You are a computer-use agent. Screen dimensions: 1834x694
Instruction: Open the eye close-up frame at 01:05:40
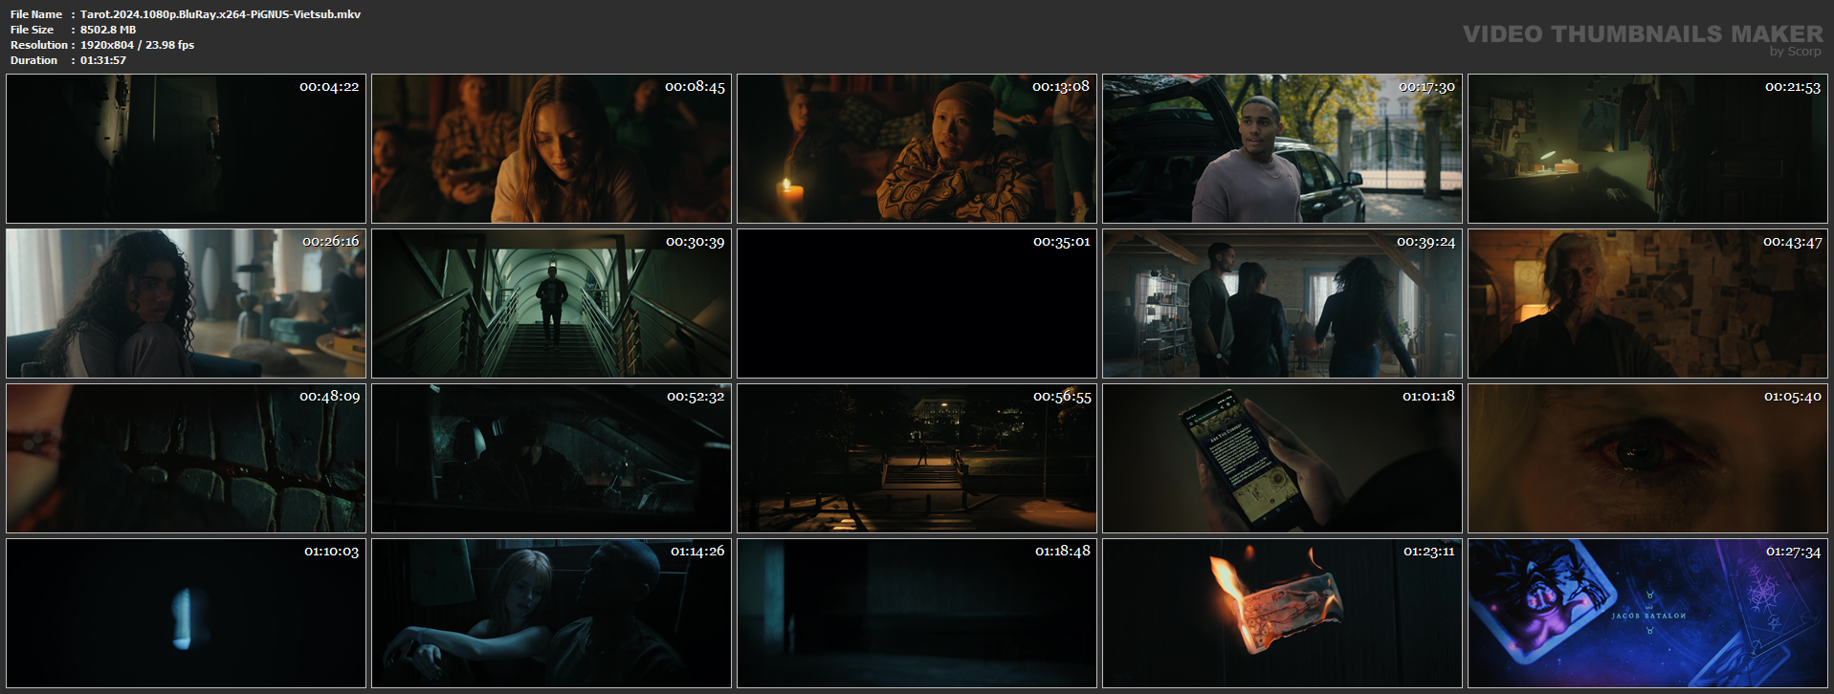[1647, 458]
